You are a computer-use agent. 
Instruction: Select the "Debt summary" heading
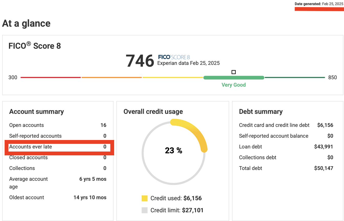coord(261,112)
